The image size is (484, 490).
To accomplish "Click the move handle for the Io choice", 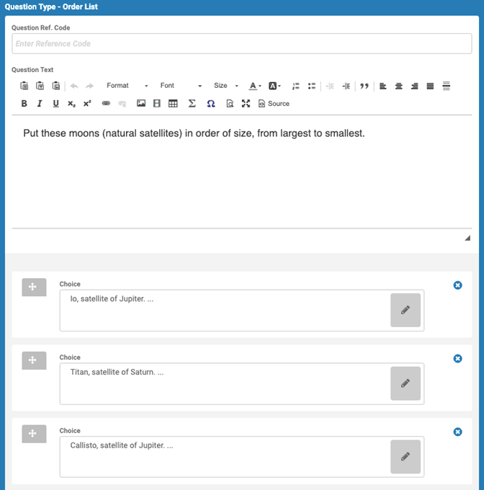I will (x=34, y=288).
